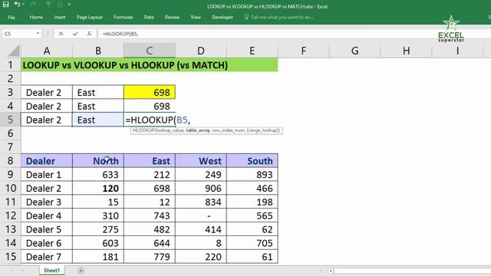The image size is (491, 276).
Task: Cancel the formula entry with X icon
Action: pos(61,34)
